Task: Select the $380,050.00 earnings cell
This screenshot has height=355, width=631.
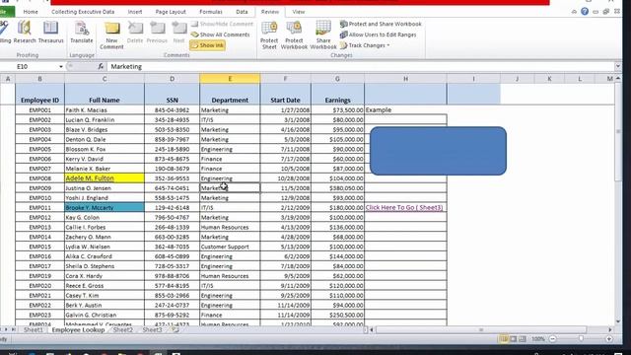Action: (337, 188)
